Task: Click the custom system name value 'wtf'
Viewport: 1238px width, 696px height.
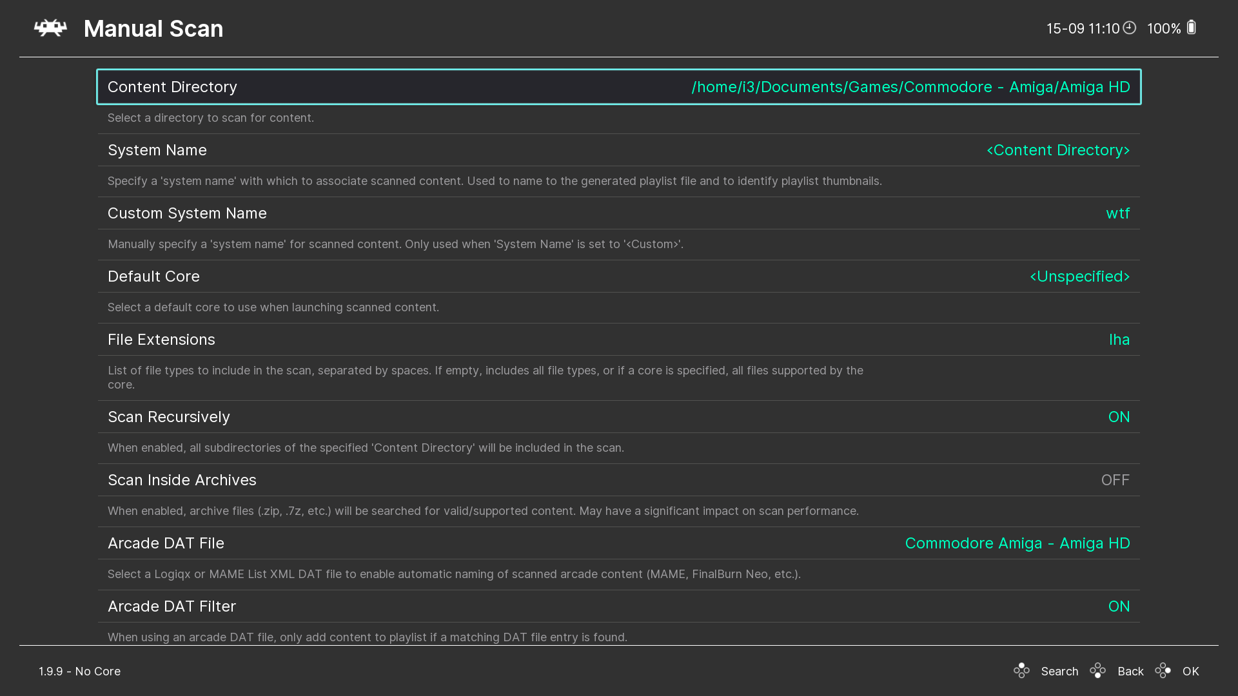Action: pos(1117,213)
